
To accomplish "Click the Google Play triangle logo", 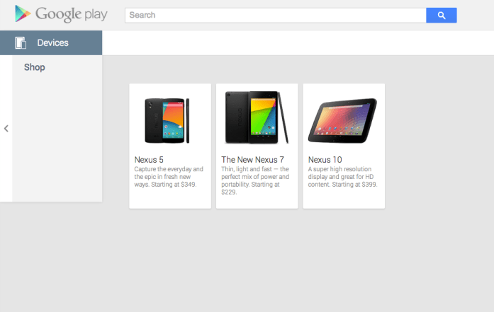I will 23,14.
